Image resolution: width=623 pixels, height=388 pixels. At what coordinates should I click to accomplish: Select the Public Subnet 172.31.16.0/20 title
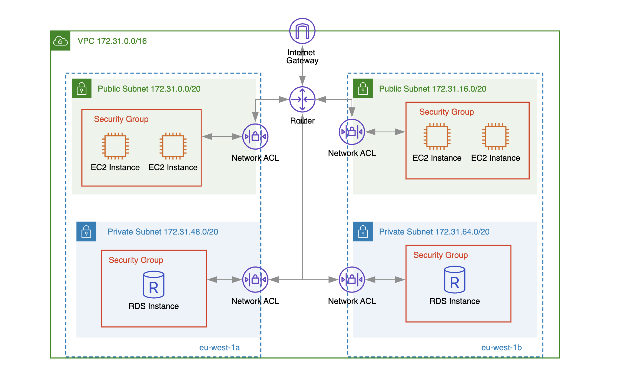coord(433,89)
